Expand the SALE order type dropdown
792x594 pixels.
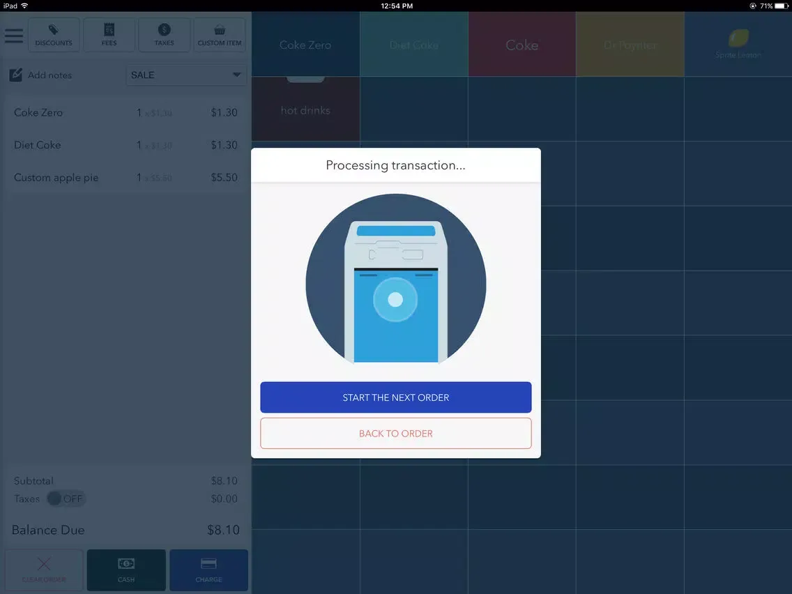pyautogui.click(x=186, y=75)
